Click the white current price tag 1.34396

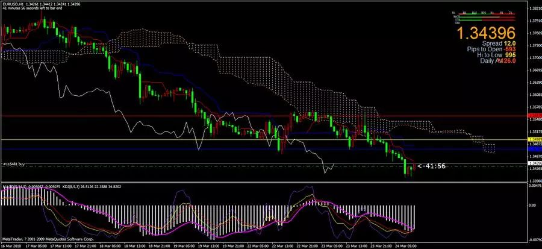535,163
